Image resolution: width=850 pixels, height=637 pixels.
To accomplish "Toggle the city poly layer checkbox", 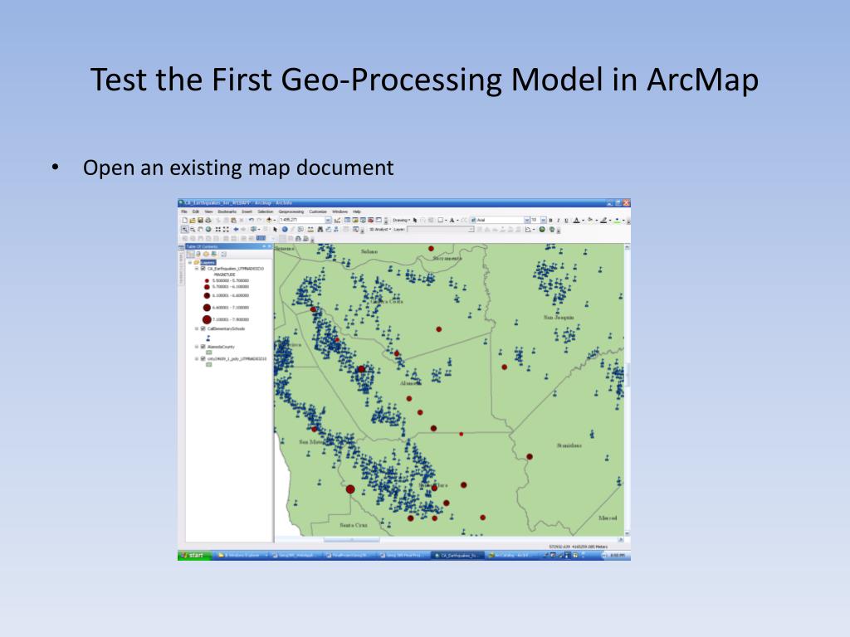I will 203,358.
